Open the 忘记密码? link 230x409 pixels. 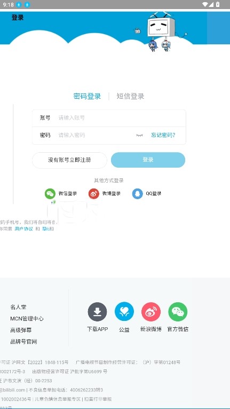click(163, 135)
